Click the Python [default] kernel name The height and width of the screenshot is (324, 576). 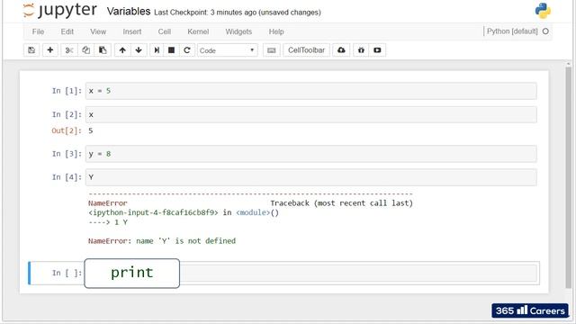point(512,31)
